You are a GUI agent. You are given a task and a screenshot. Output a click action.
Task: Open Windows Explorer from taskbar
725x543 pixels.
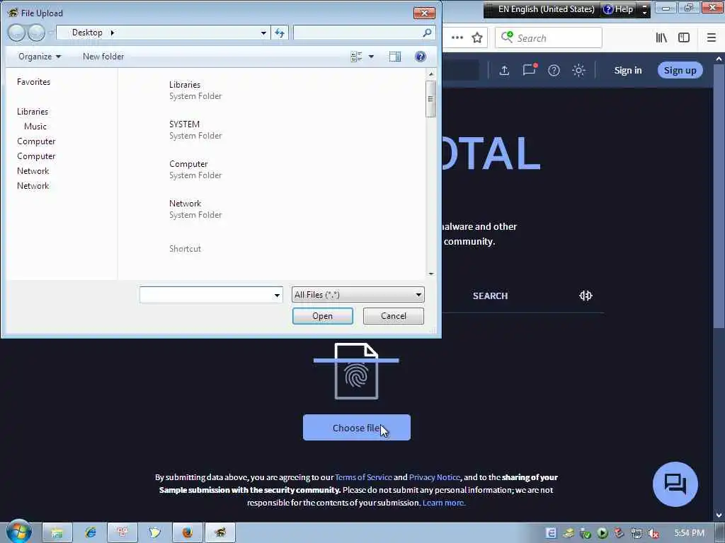click(57, 532)
